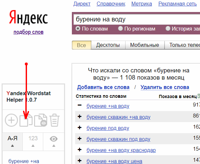This screenshot has width=200, height=164.
Task: Open 'бурение +на воду краснодар' query link
Action: click(x=121, y=150)
